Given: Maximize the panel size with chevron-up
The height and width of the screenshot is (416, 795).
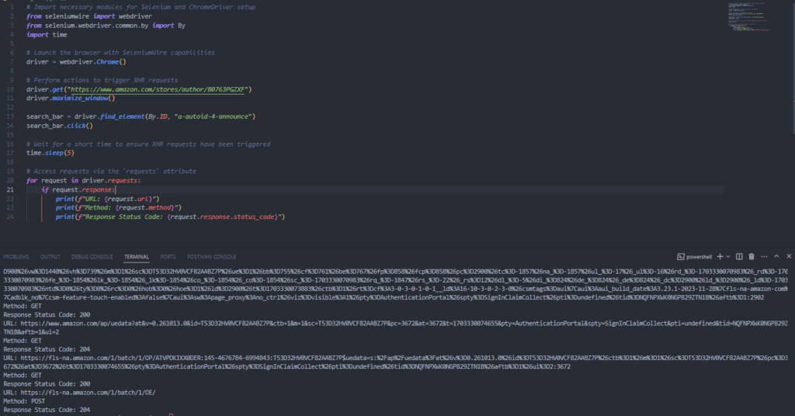Looking at the screenshot, I should coord(776,256).
